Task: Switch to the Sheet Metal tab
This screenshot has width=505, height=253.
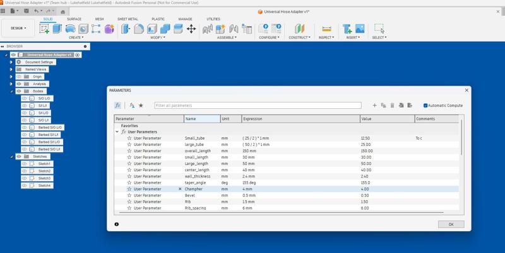Action: (128, 19)
